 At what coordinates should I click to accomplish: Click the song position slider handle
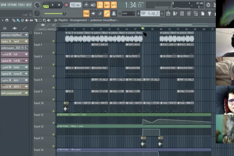(x=64, y=14)
